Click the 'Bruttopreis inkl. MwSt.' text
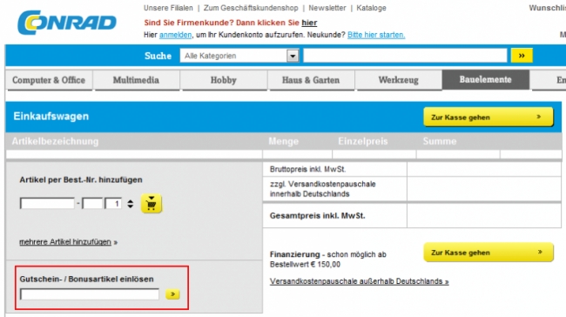Viewport: 566px width, 317px height. point(307,169)
